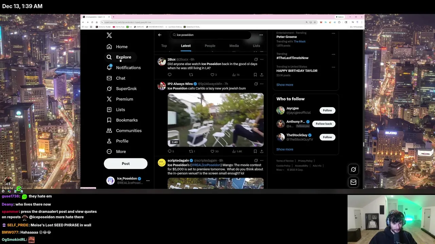
Task: Open more options on IP2 Always Wins post
Action: (262, 84)
